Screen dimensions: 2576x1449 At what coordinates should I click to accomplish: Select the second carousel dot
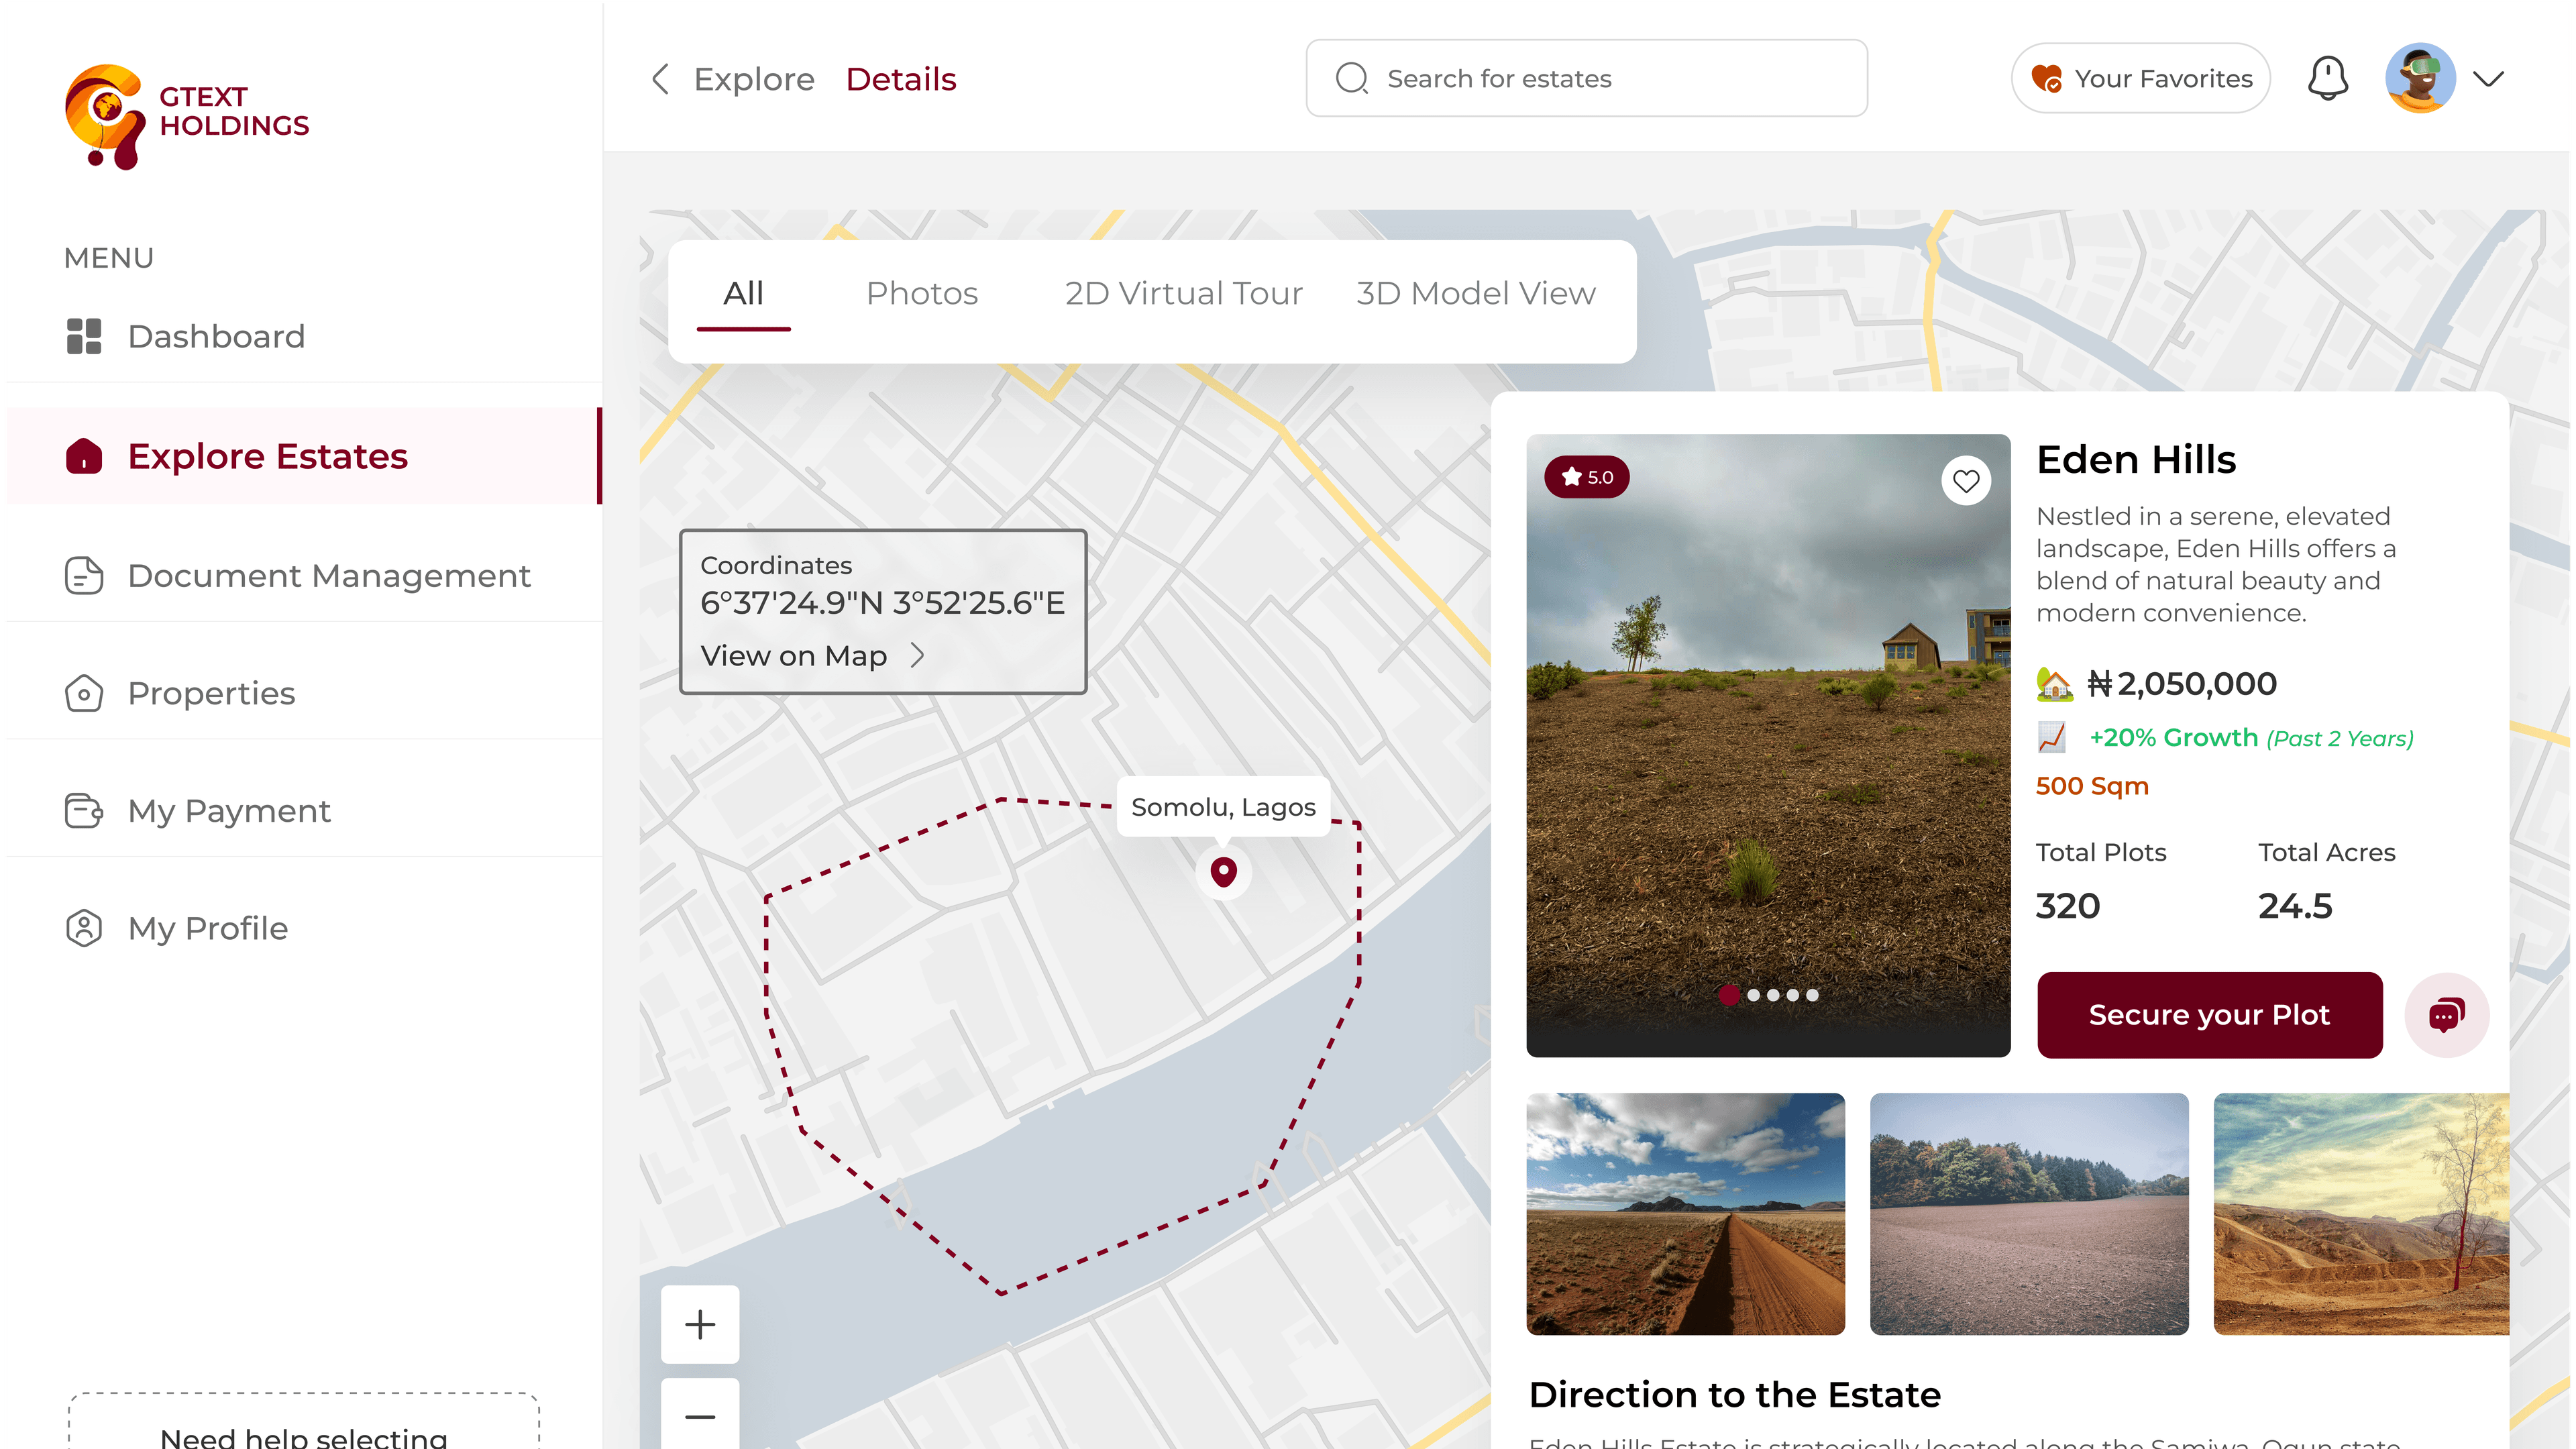pyautogui.click(x=1753, y=995)
